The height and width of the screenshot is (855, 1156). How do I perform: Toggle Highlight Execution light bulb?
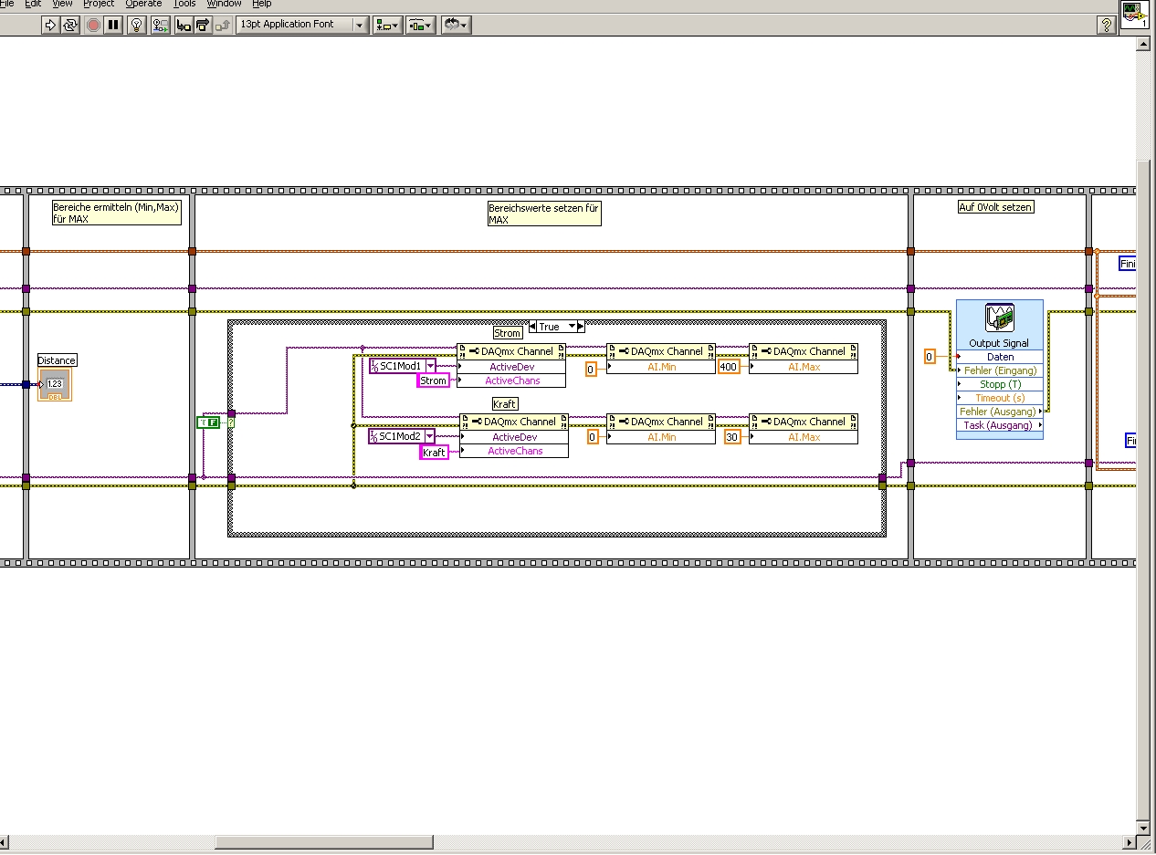(137, 25)
